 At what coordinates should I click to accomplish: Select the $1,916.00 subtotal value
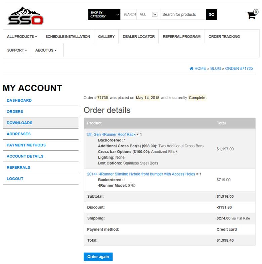225,196
